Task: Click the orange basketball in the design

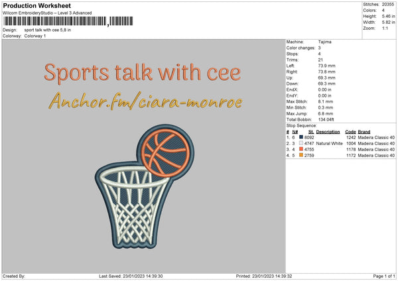Action: (165, 153)
